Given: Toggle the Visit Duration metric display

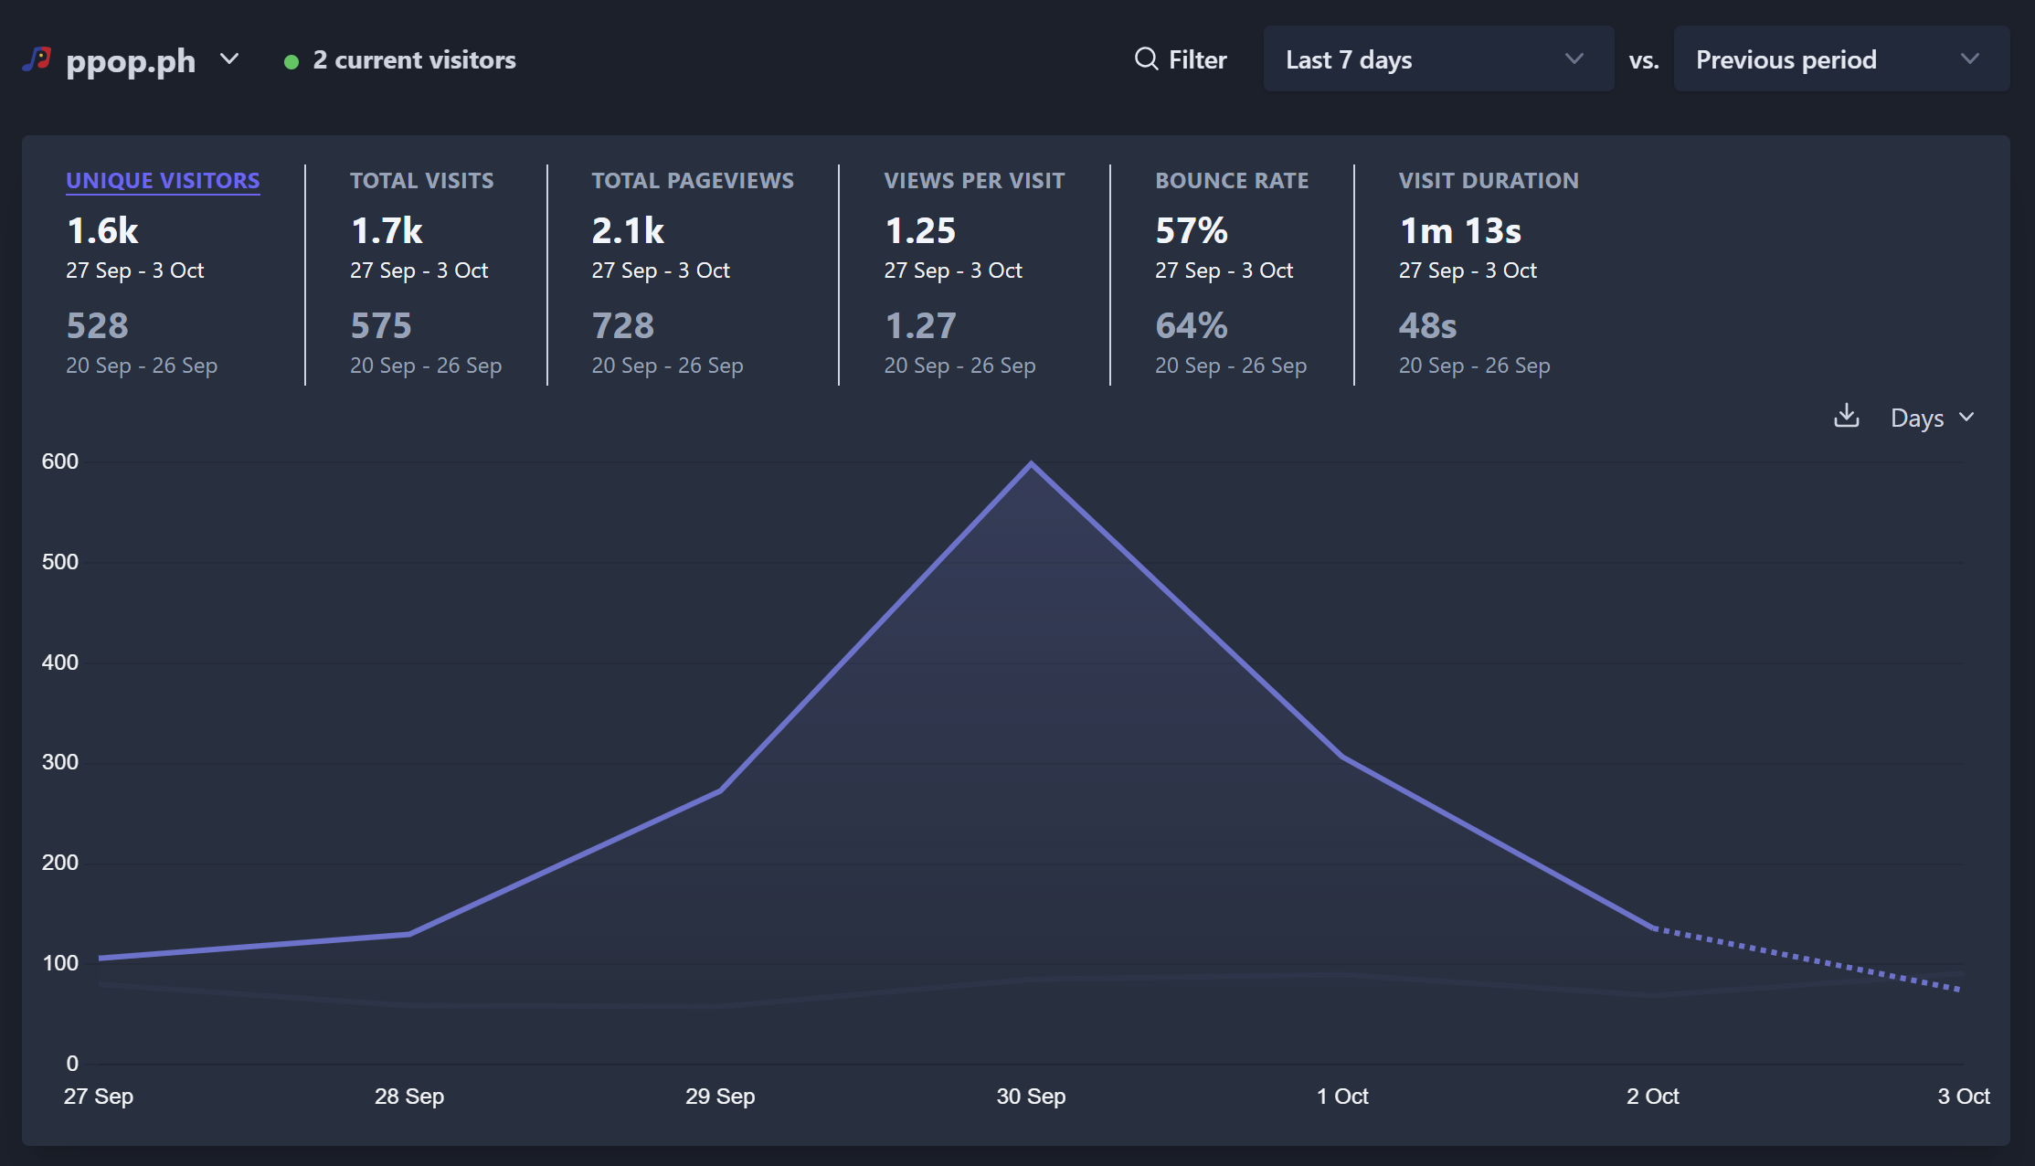Looking at the screenshot, I should point(1489,180).
